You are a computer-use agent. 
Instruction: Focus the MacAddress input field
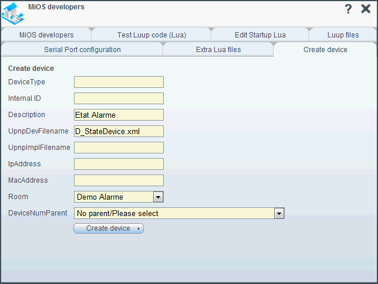(119, 180)
